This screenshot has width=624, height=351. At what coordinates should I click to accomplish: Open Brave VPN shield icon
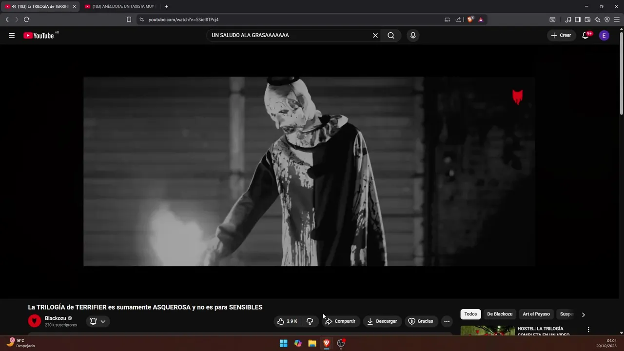coord(607,19)
